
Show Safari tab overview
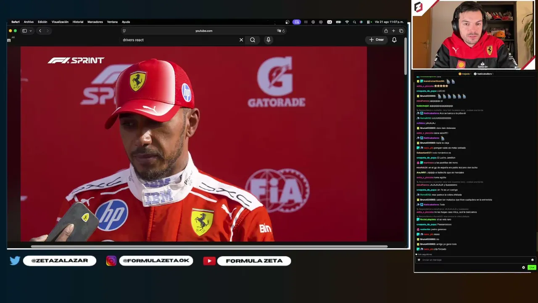(x=401, y=31)
